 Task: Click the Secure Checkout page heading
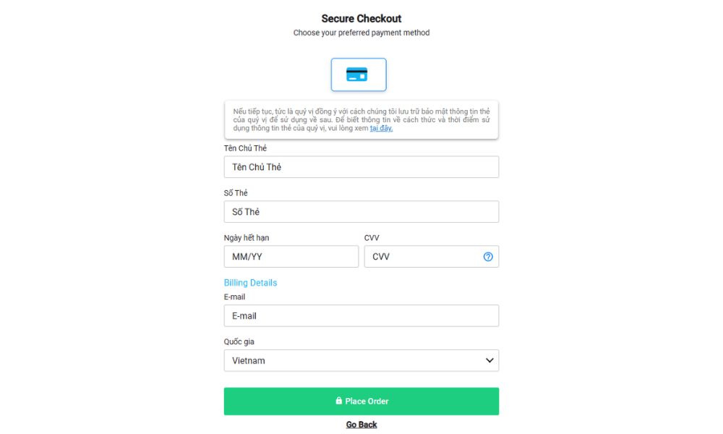[361, 19]
